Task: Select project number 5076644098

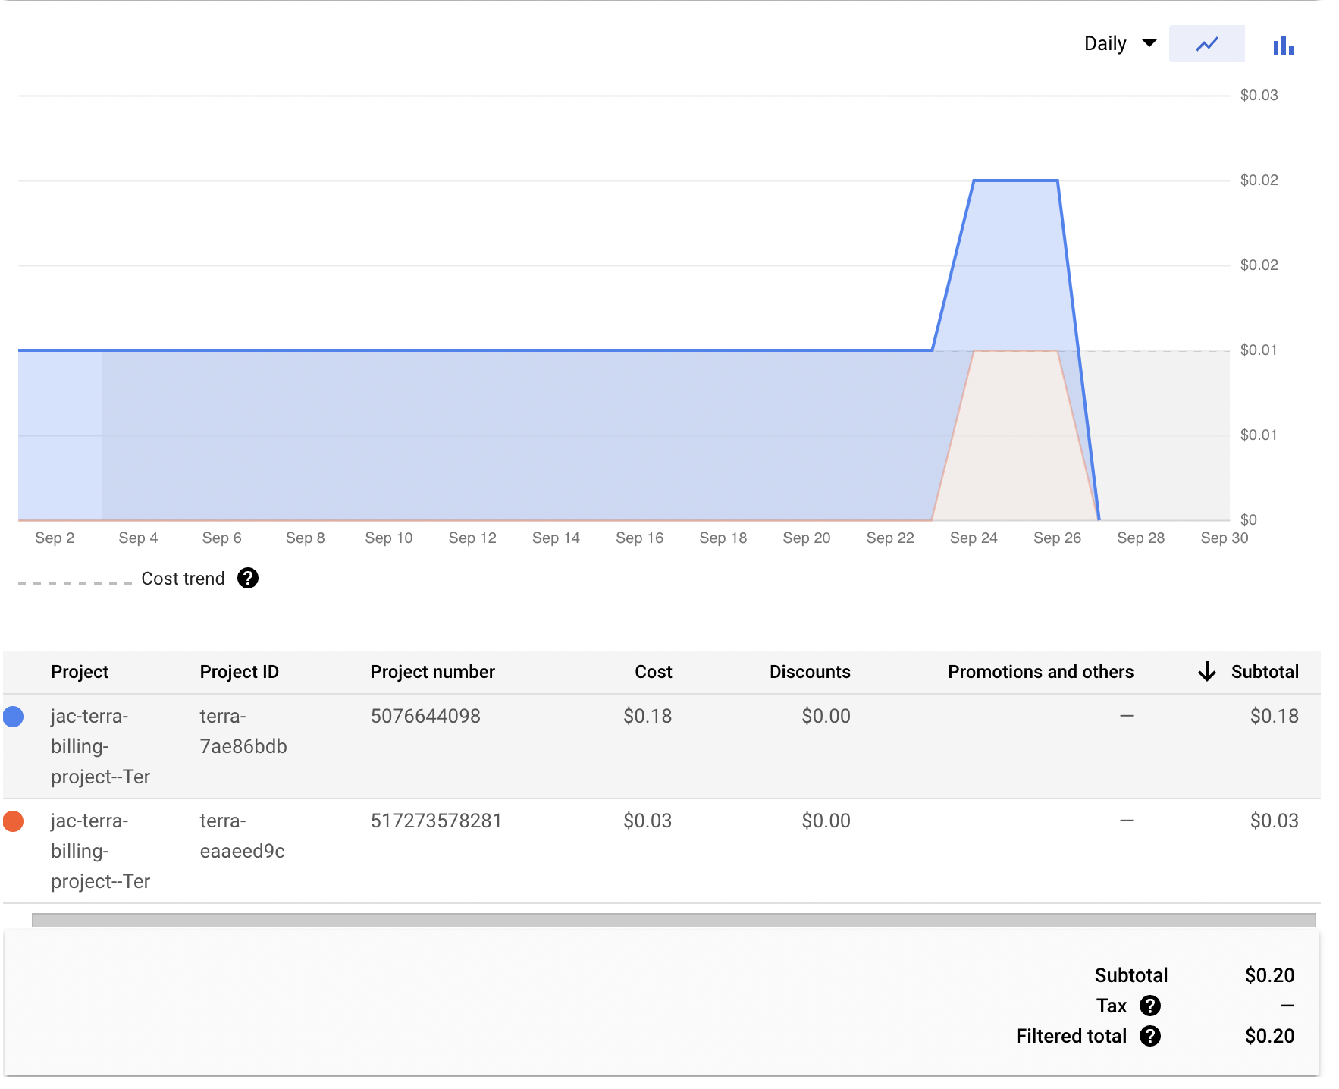Action: point(425,716)
